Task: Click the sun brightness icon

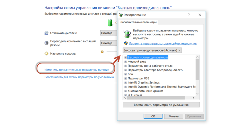Action: [46, 54]
